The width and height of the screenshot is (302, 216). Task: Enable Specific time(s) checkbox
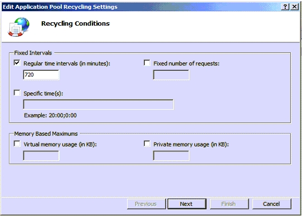(x=17, y=93)
